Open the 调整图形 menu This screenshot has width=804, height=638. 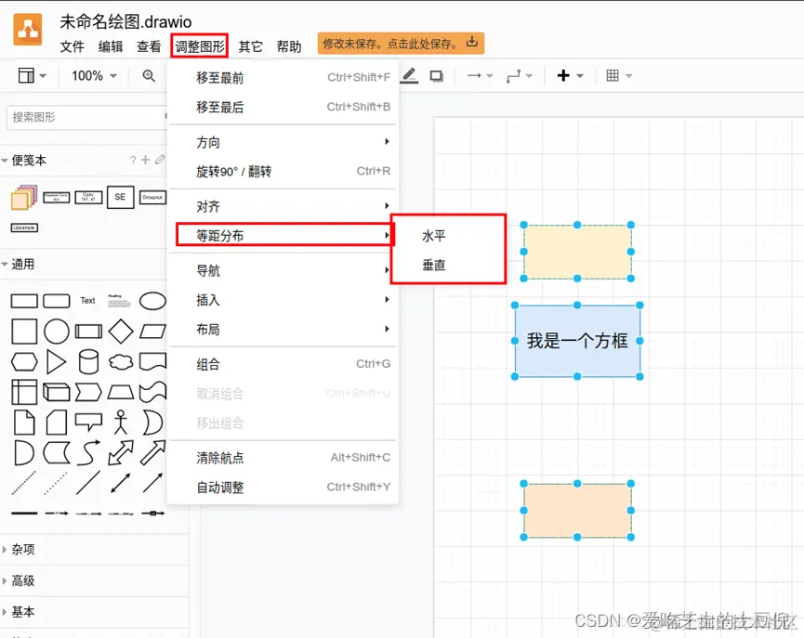click(200, 46)
